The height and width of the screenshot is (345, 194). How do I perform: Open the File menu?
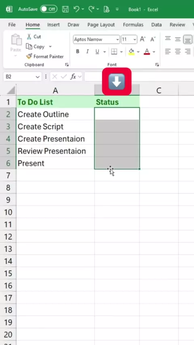12,25
